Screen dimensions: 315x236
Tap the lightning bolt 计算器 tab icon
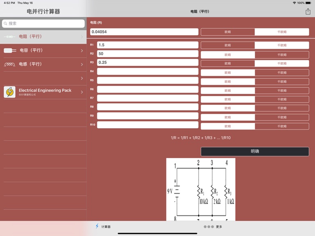[97, 226]
